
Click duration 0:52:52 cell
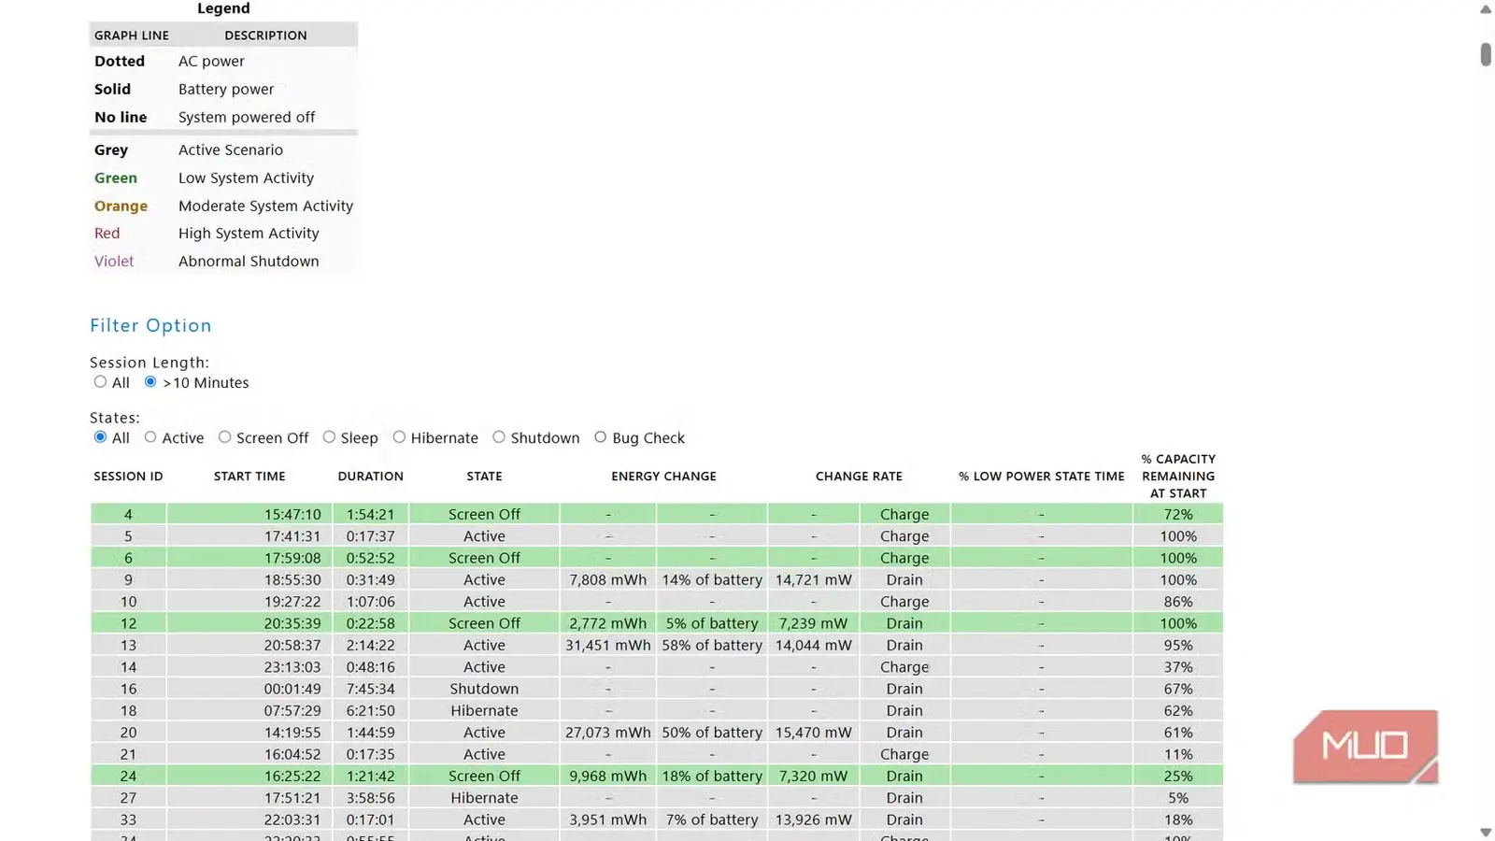pyautogui.click(x=371, y=558)
